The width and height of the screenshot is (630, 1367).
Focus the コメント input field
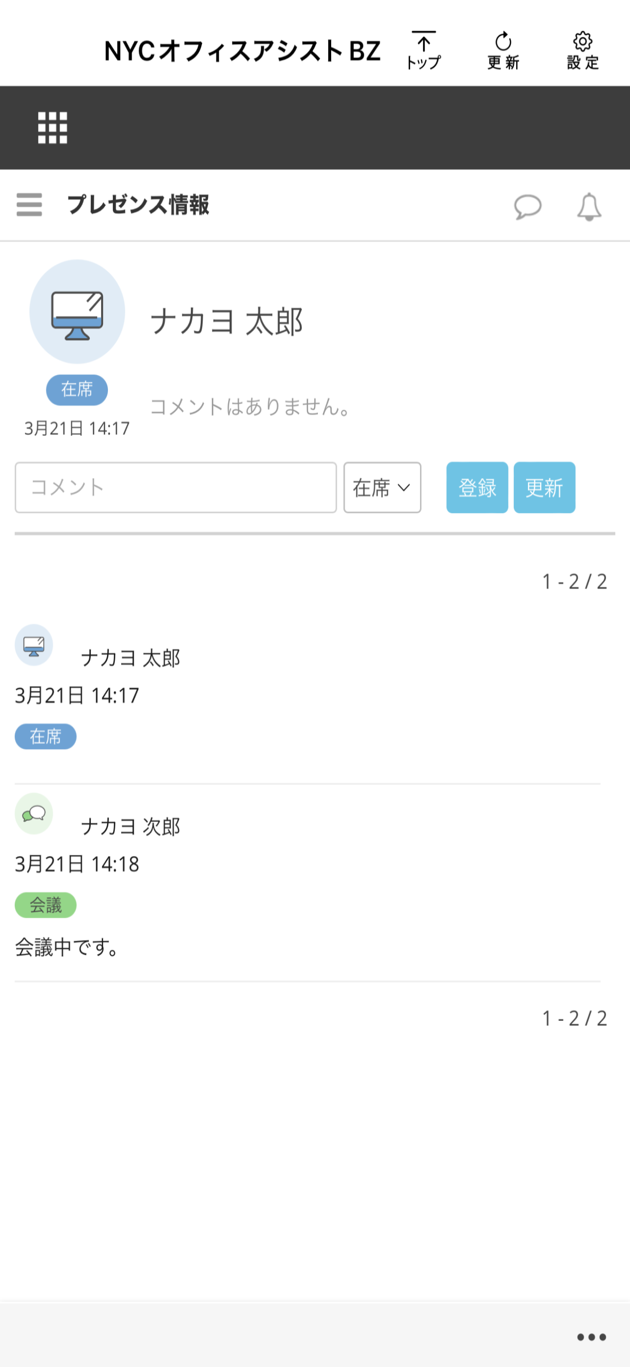pos(175,487)
